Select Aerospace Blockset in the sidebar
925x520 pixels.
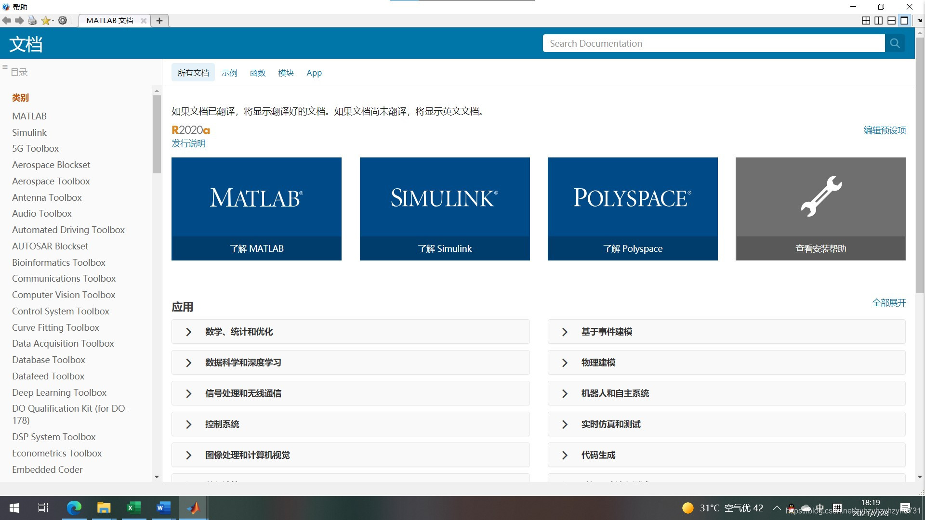click(51, 165)
